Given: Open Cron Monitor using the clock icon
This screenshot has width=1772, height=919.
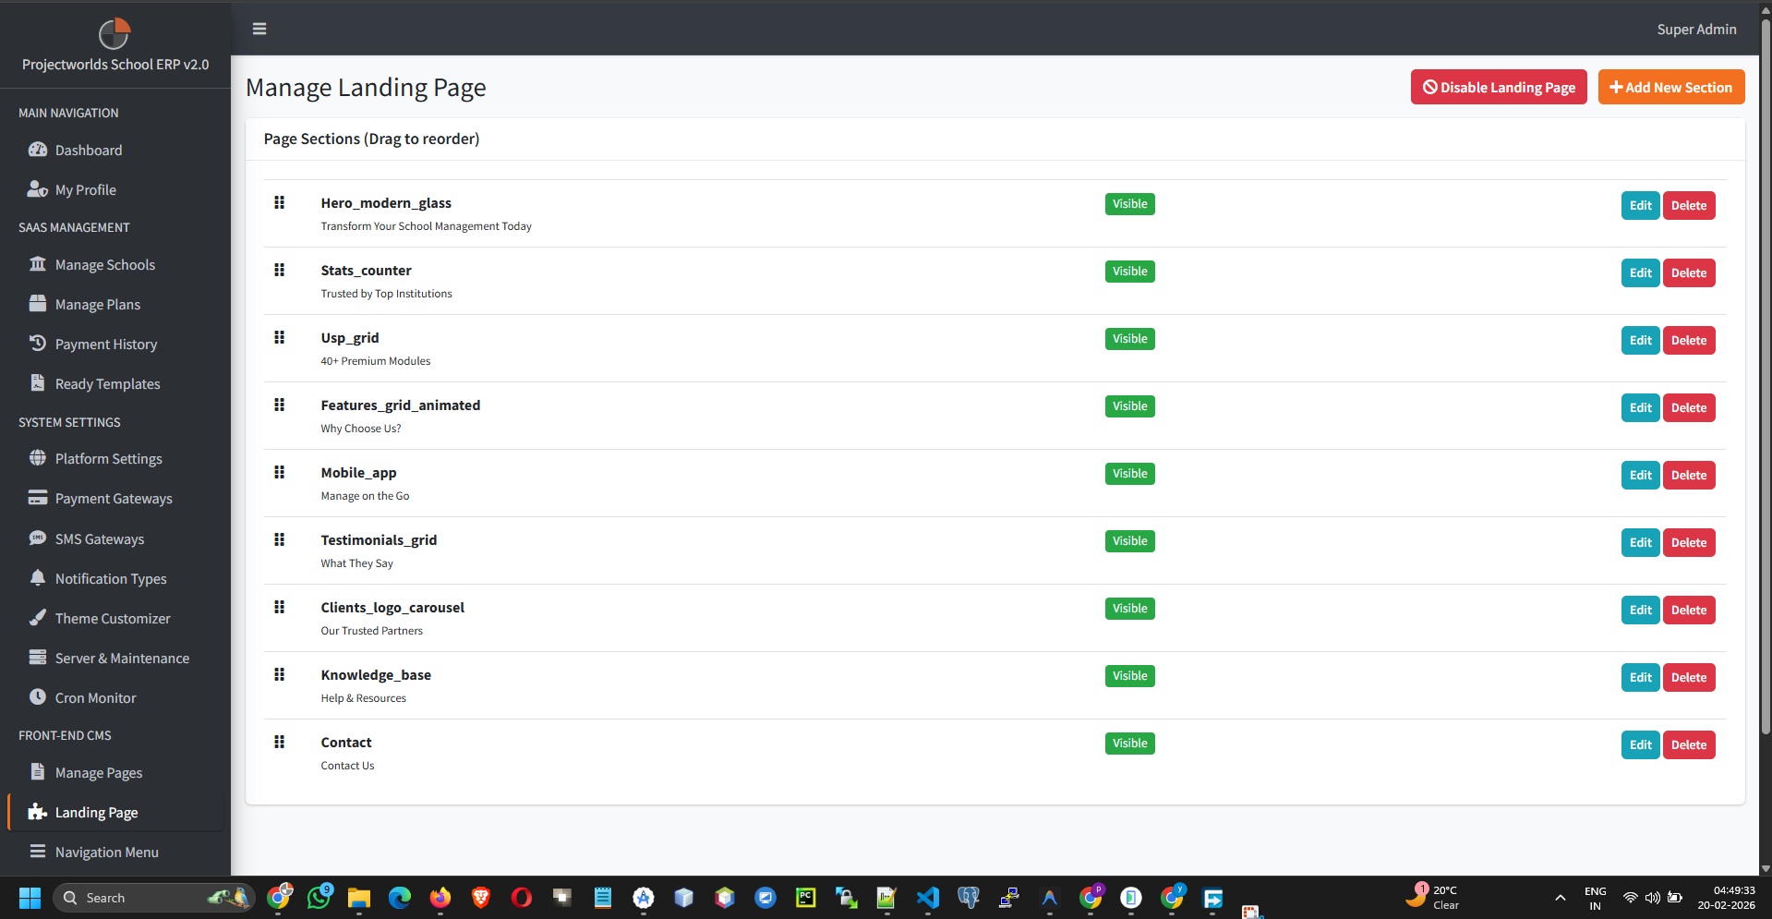Looking at the screenshot, I should [x=38, y=697].
